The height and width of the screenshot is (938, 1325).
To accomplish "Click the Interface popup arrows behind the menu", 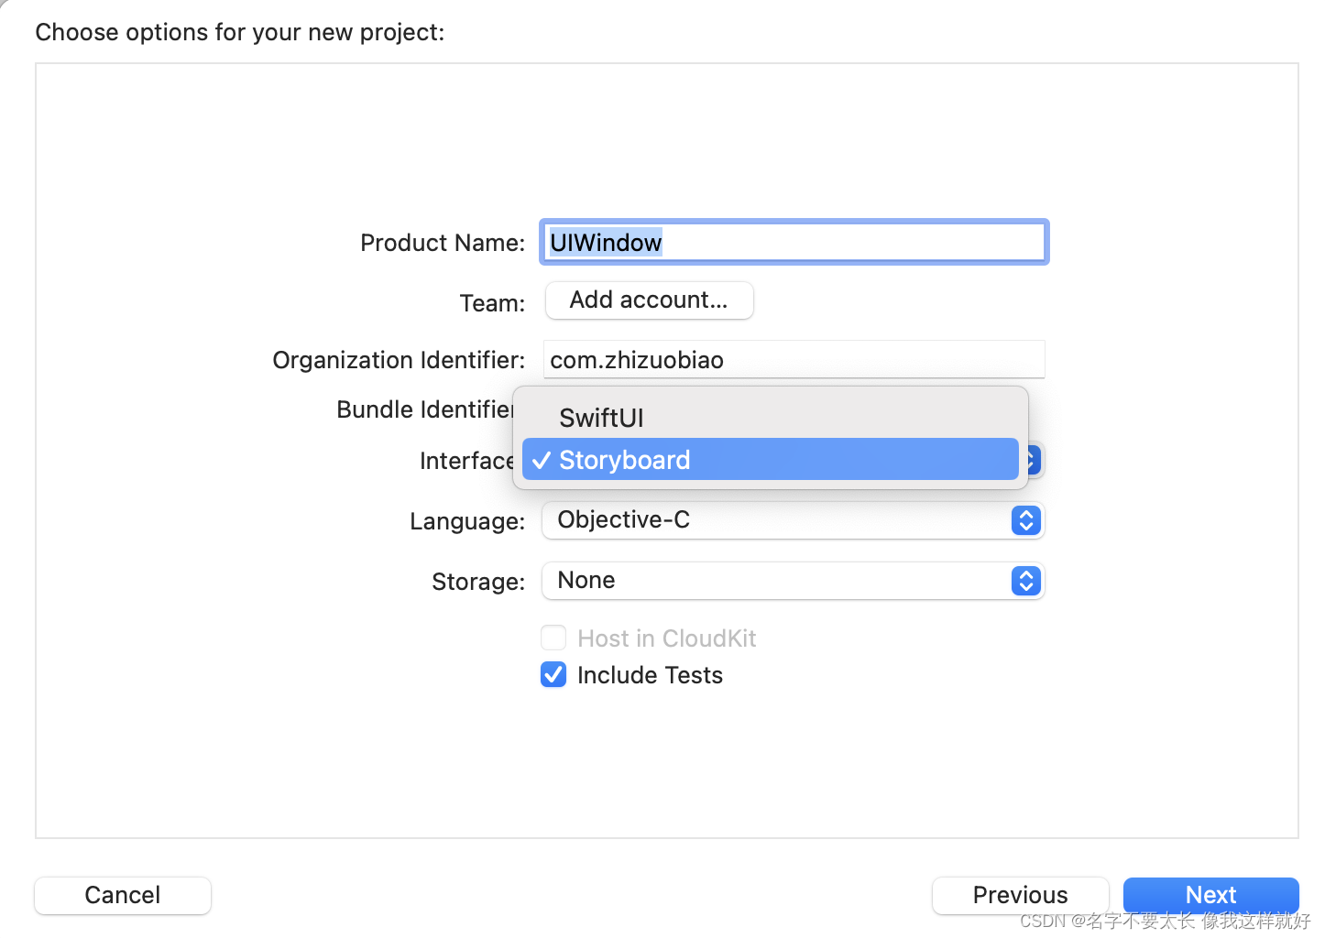I will point(1035,460).
